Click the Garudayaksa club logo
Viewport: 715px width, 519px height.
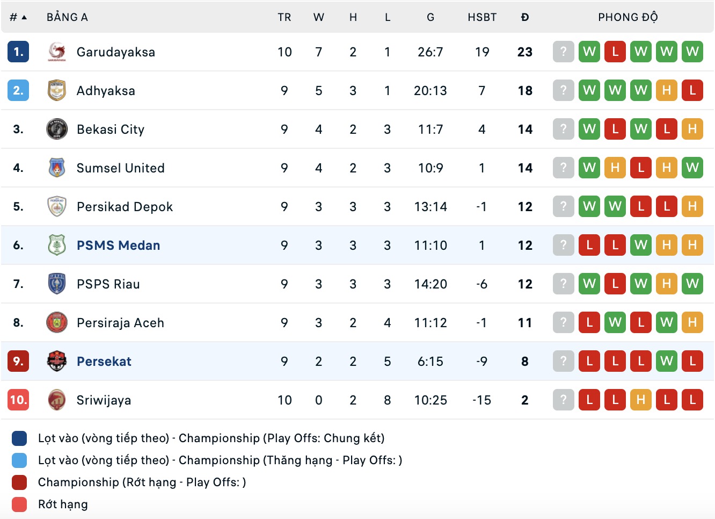(57, 52)
